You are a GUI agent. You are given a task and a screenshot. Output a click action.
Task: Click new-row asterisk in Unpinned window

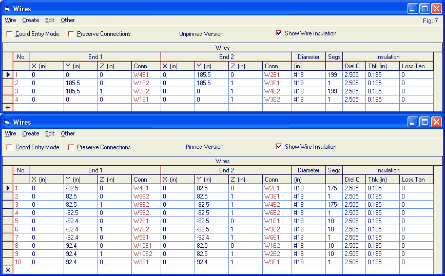[x=8, y=108]
